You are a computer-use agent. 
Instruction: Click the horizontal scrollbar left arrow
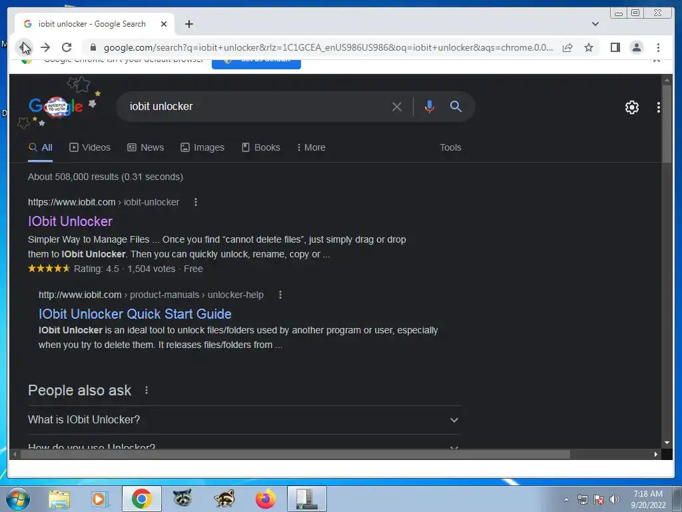coord(15,455)
